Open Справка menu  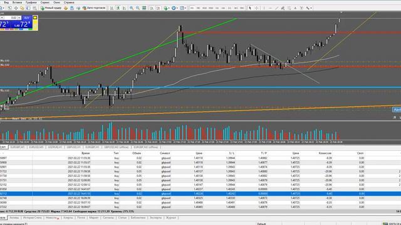pyautogui.click(x=69, y=2)
